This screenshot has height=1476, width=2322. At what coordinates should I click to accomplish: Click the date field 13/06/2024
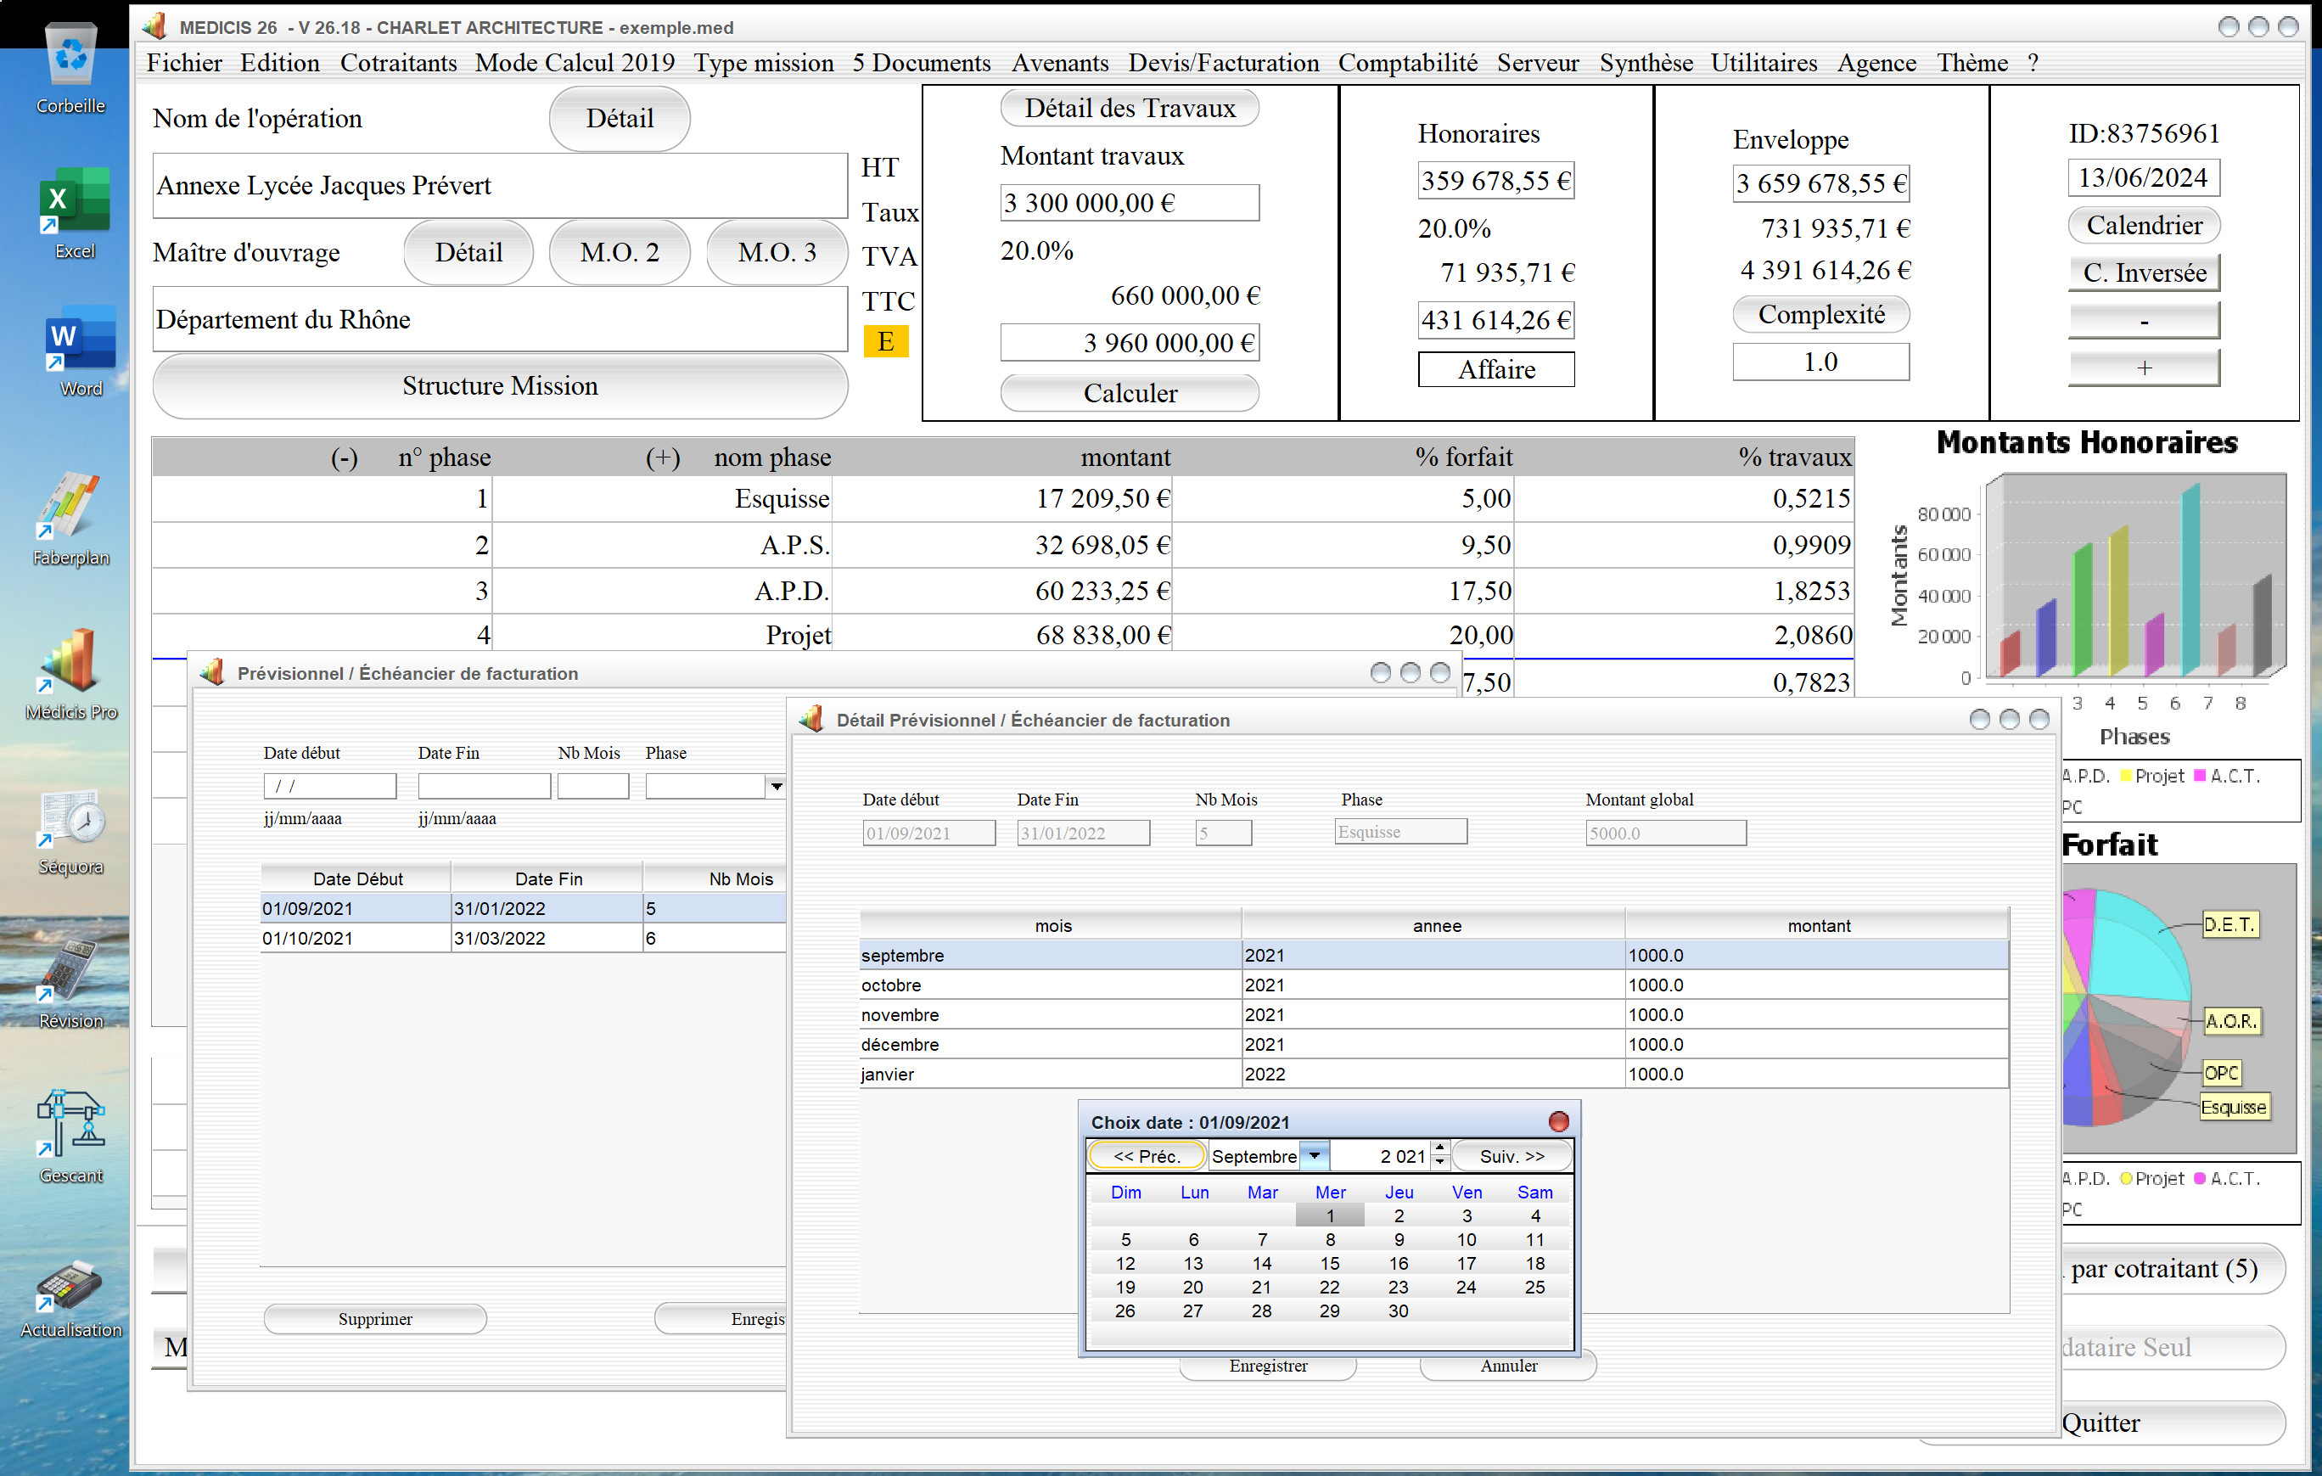(2144, 177)
